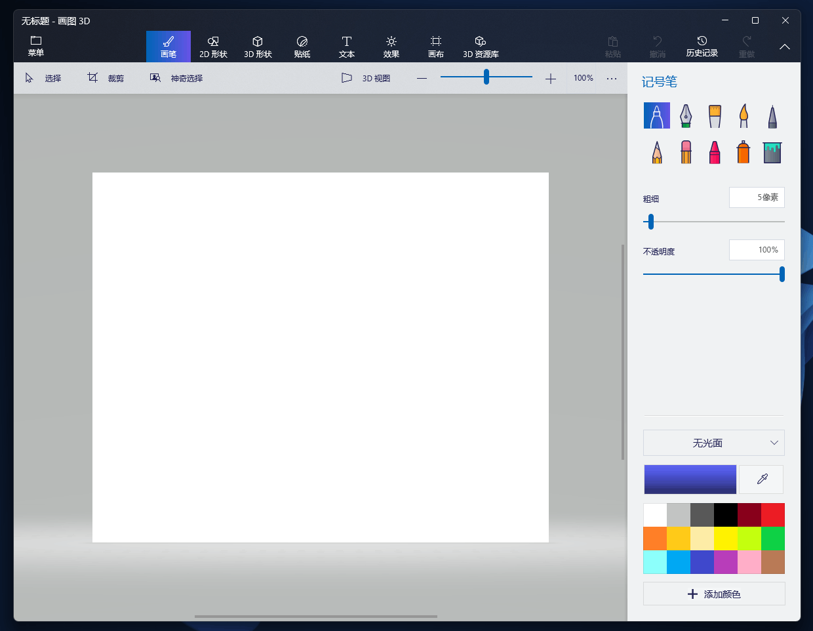813x631 pixels.
Task: Pick the purple color swatch
Action: pos(726,562)
